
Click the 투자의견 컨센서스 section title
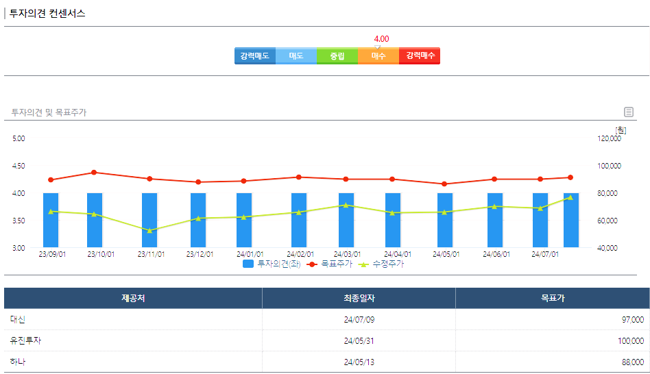(47, 13)
